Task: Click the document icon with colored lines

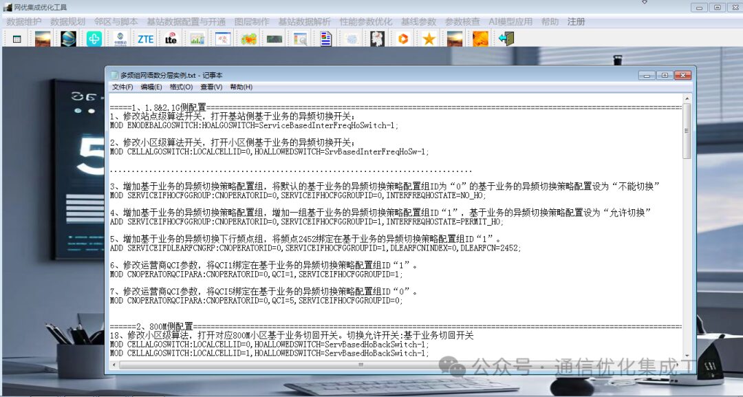Action: pos(326,39)
